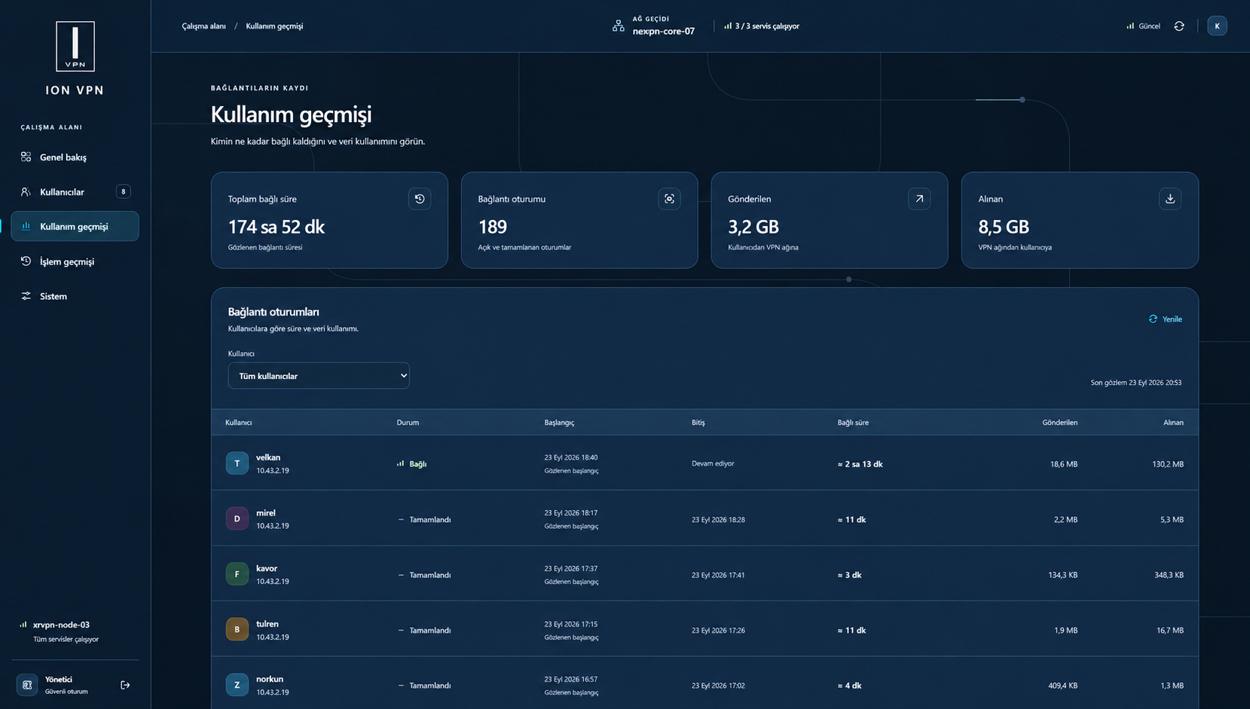
Task: Click the Kullanım geçmişi bar chart icon
Action: pyautogui.click(x=26, y=226)
